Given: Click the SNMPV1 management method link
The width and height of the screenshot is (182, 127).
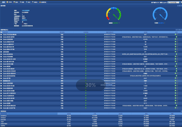Looking at the screenshot, I should [x=25, y=20].
